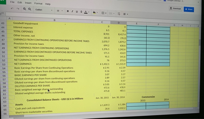Click the Undo arrow icon
The width and height of the screenshot is (204, 119).
pos(12,8)
